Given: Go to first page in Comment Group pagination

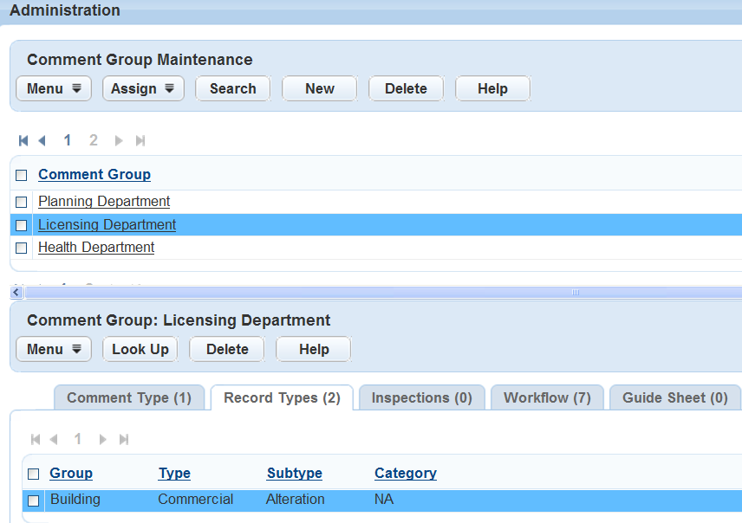Looking at the screenshot, I should coord(23,140).
